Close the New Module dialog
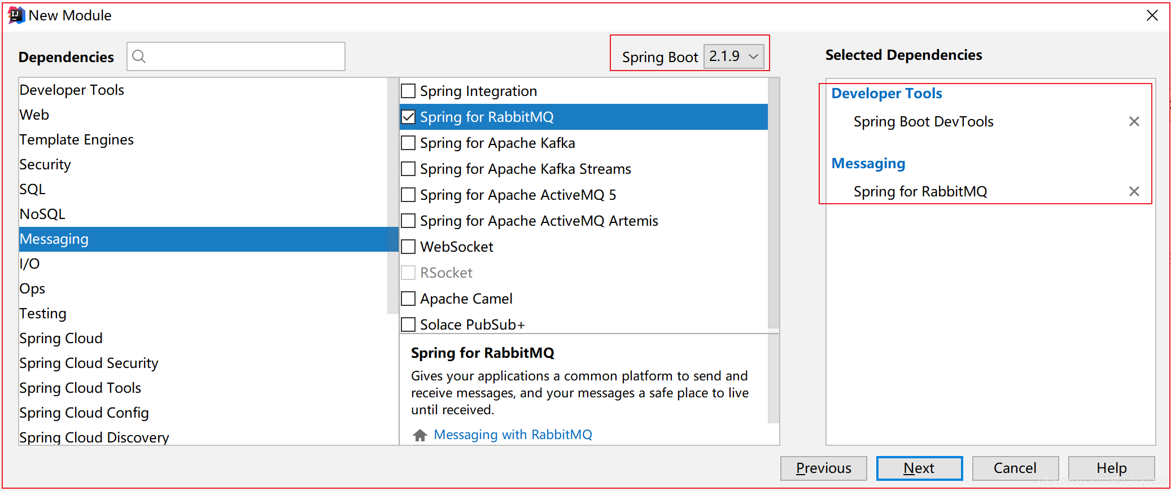 1152,15
